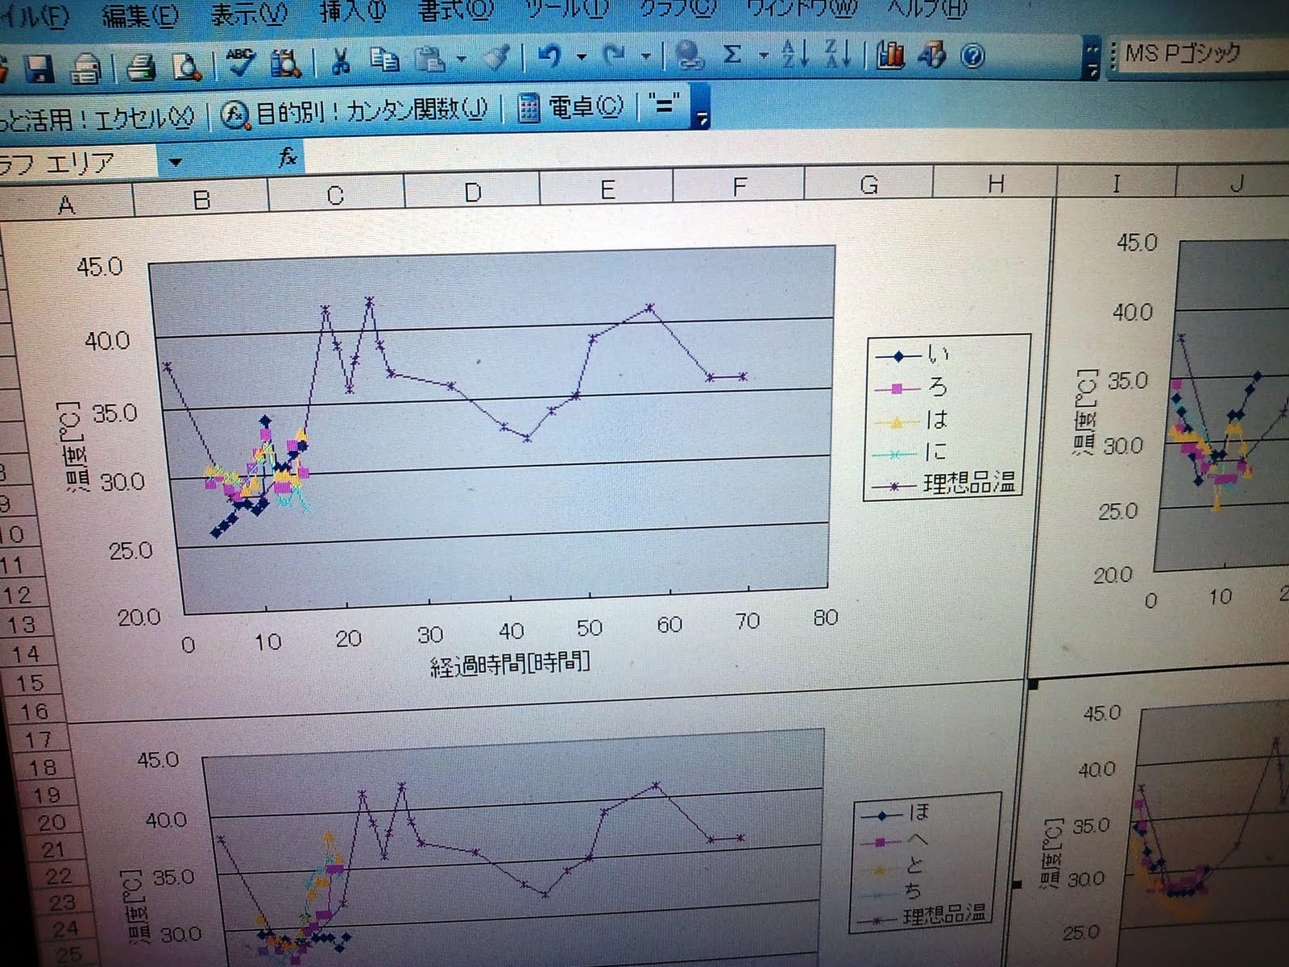The width and height of the screenshot is (1289, 967).
Task: Select column H header
Action: pos(995,184)
